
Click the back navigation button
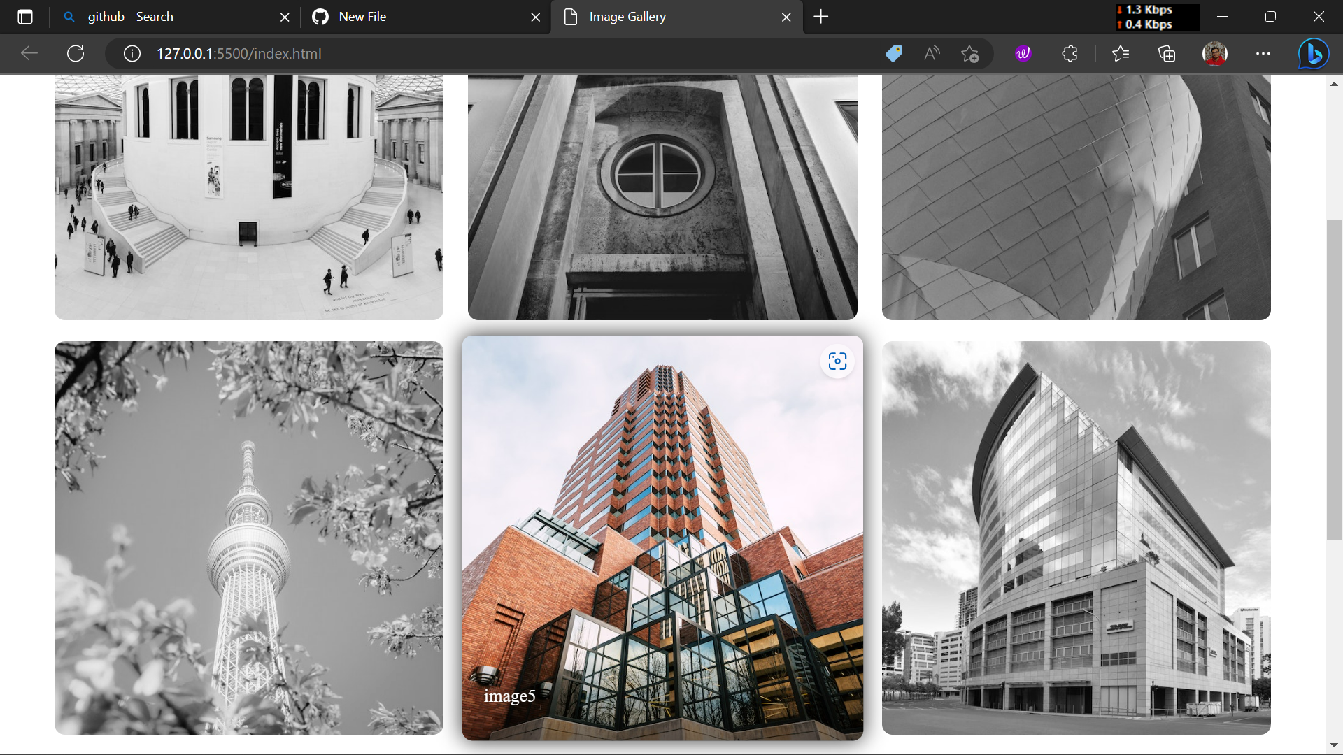(x=29, y=53)
